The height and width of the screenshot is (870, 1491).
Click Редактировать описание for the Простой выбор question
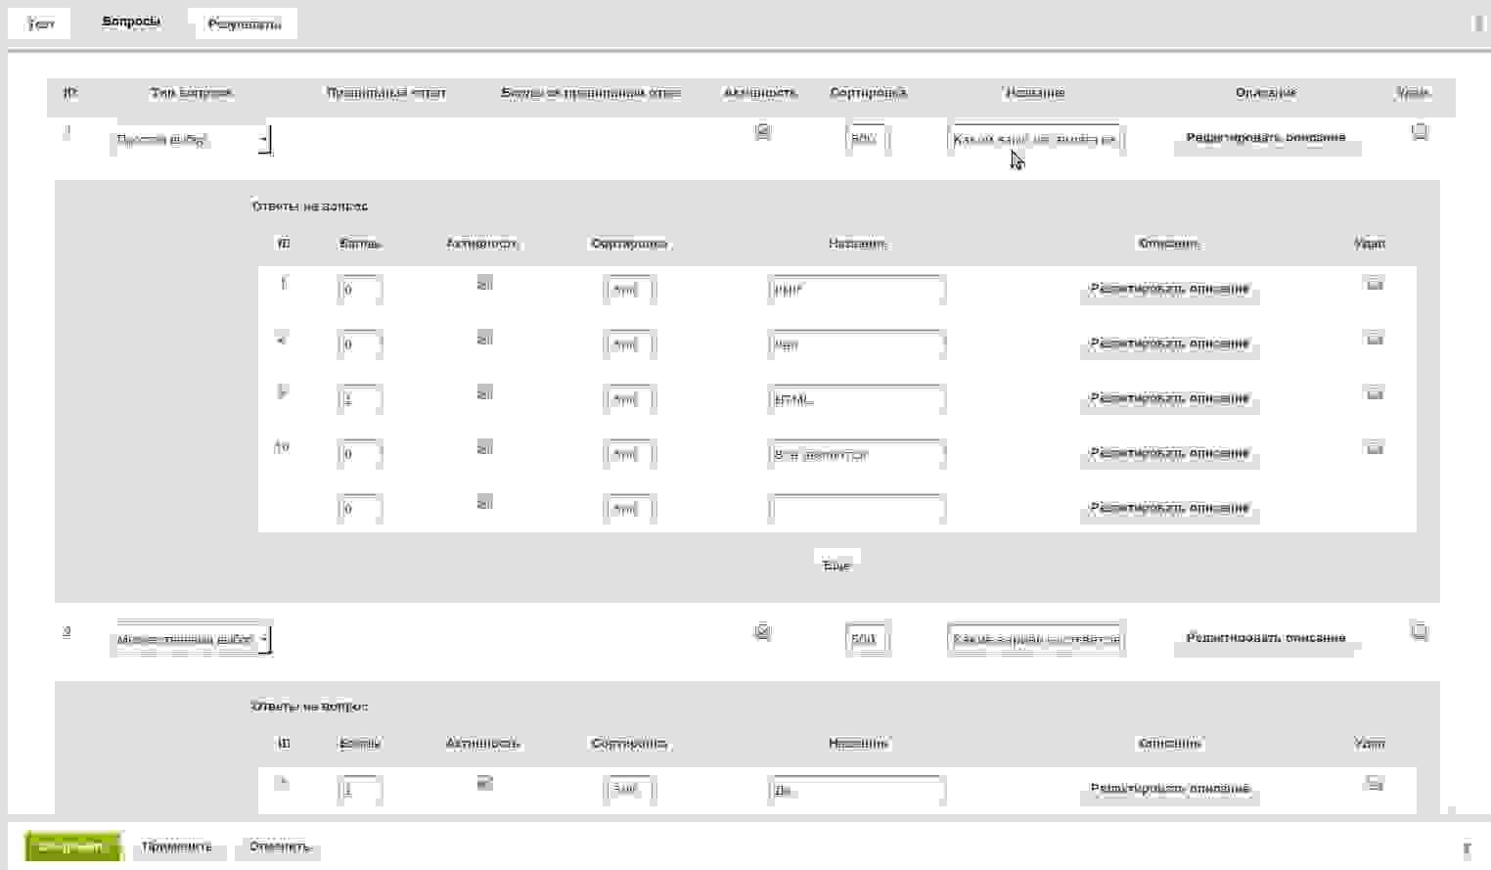click(1266, 138)
